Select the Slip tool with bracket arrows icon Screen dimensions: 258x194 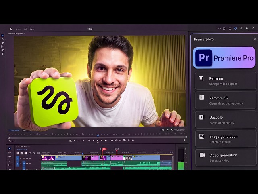(x=2, y=46)
